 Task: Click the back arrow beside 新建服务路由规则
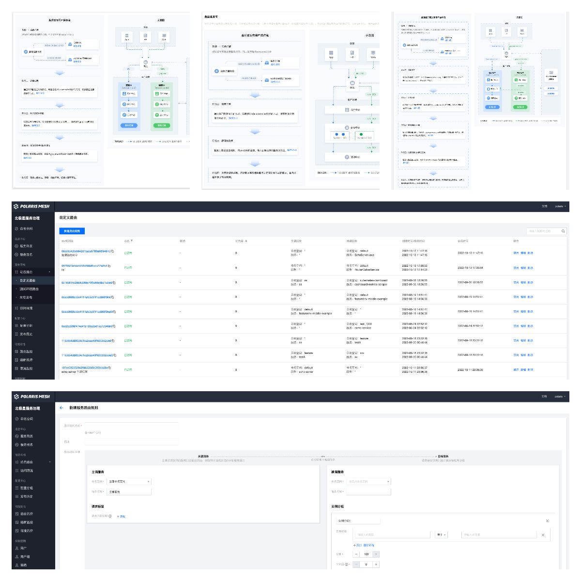click(x=61, y=408)
